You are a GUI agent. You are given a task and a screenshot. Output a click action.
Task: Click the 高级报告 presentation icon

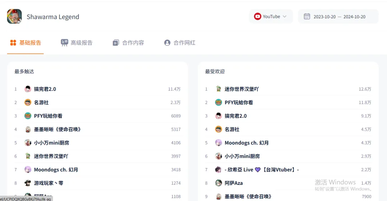click(64, 43)
